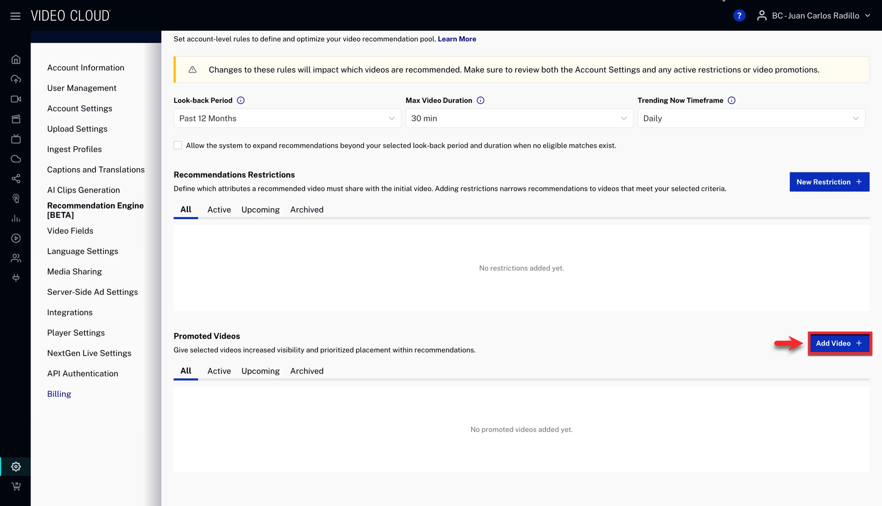Open the video camera icon module

16,99
